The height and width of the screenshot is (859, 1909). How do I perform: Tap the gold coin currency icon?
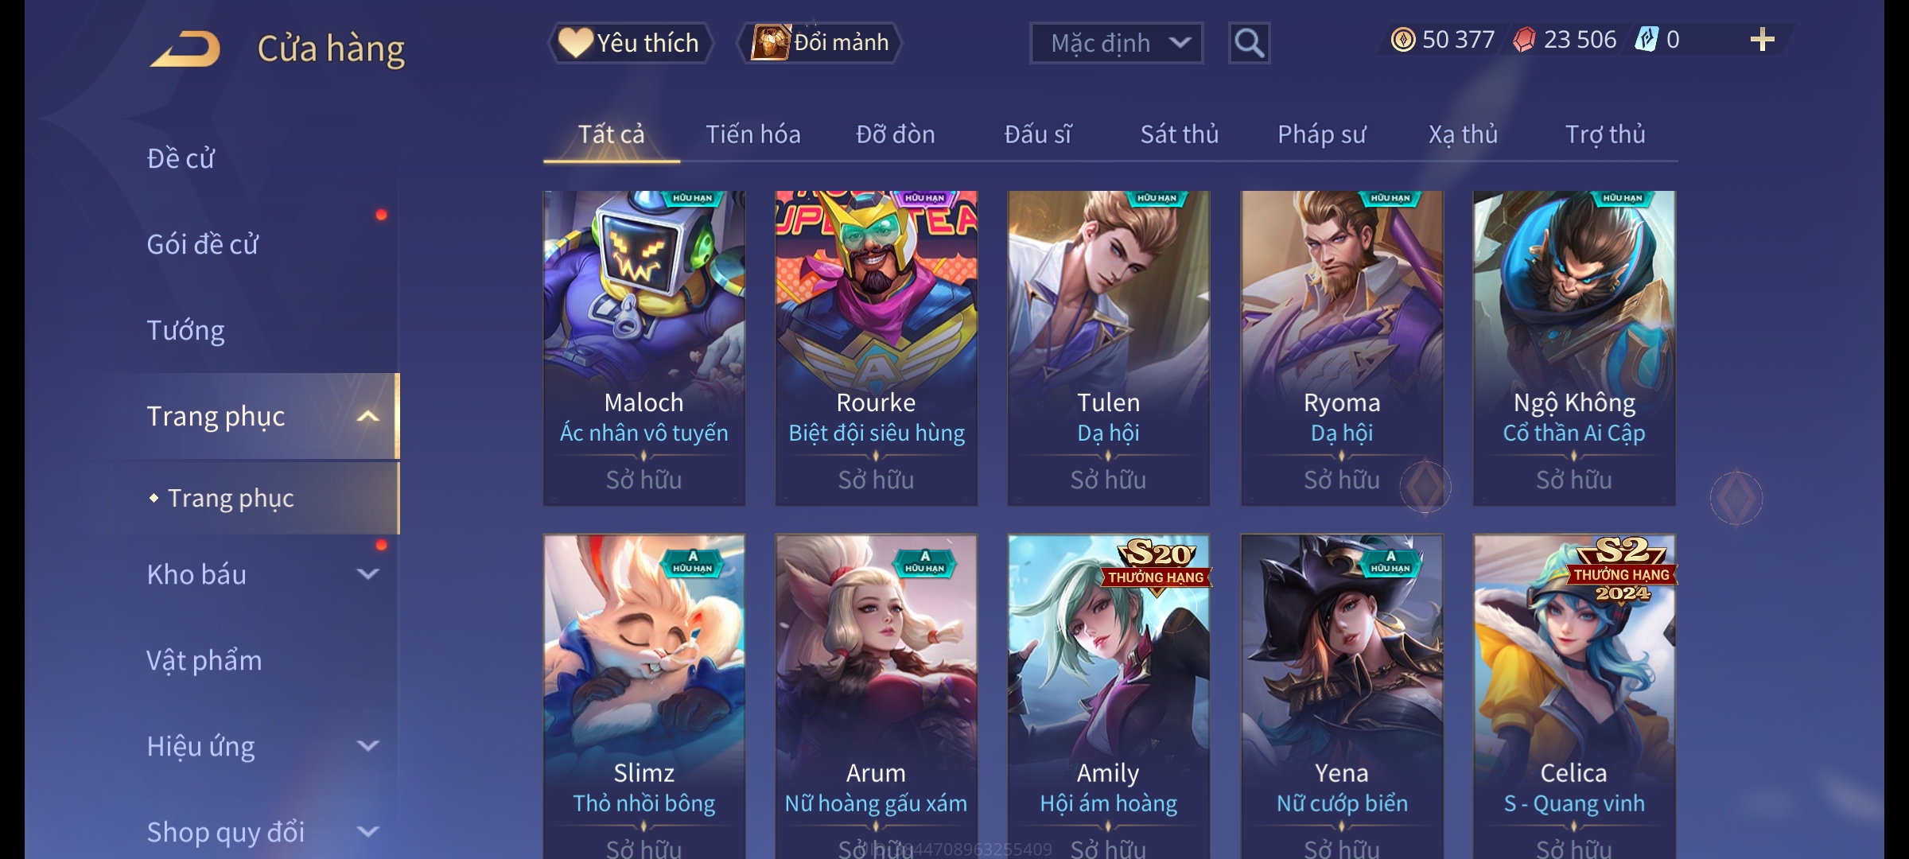pyautogui.click(x=1403, y=40)
